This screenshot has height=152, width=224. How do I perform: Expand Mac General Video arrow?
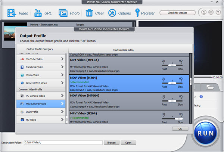point(62,103)
